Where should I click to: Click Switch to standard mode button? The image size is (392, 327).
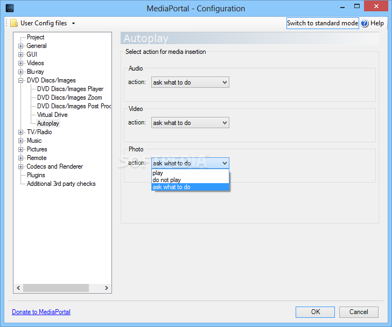[x=323, y=23]
